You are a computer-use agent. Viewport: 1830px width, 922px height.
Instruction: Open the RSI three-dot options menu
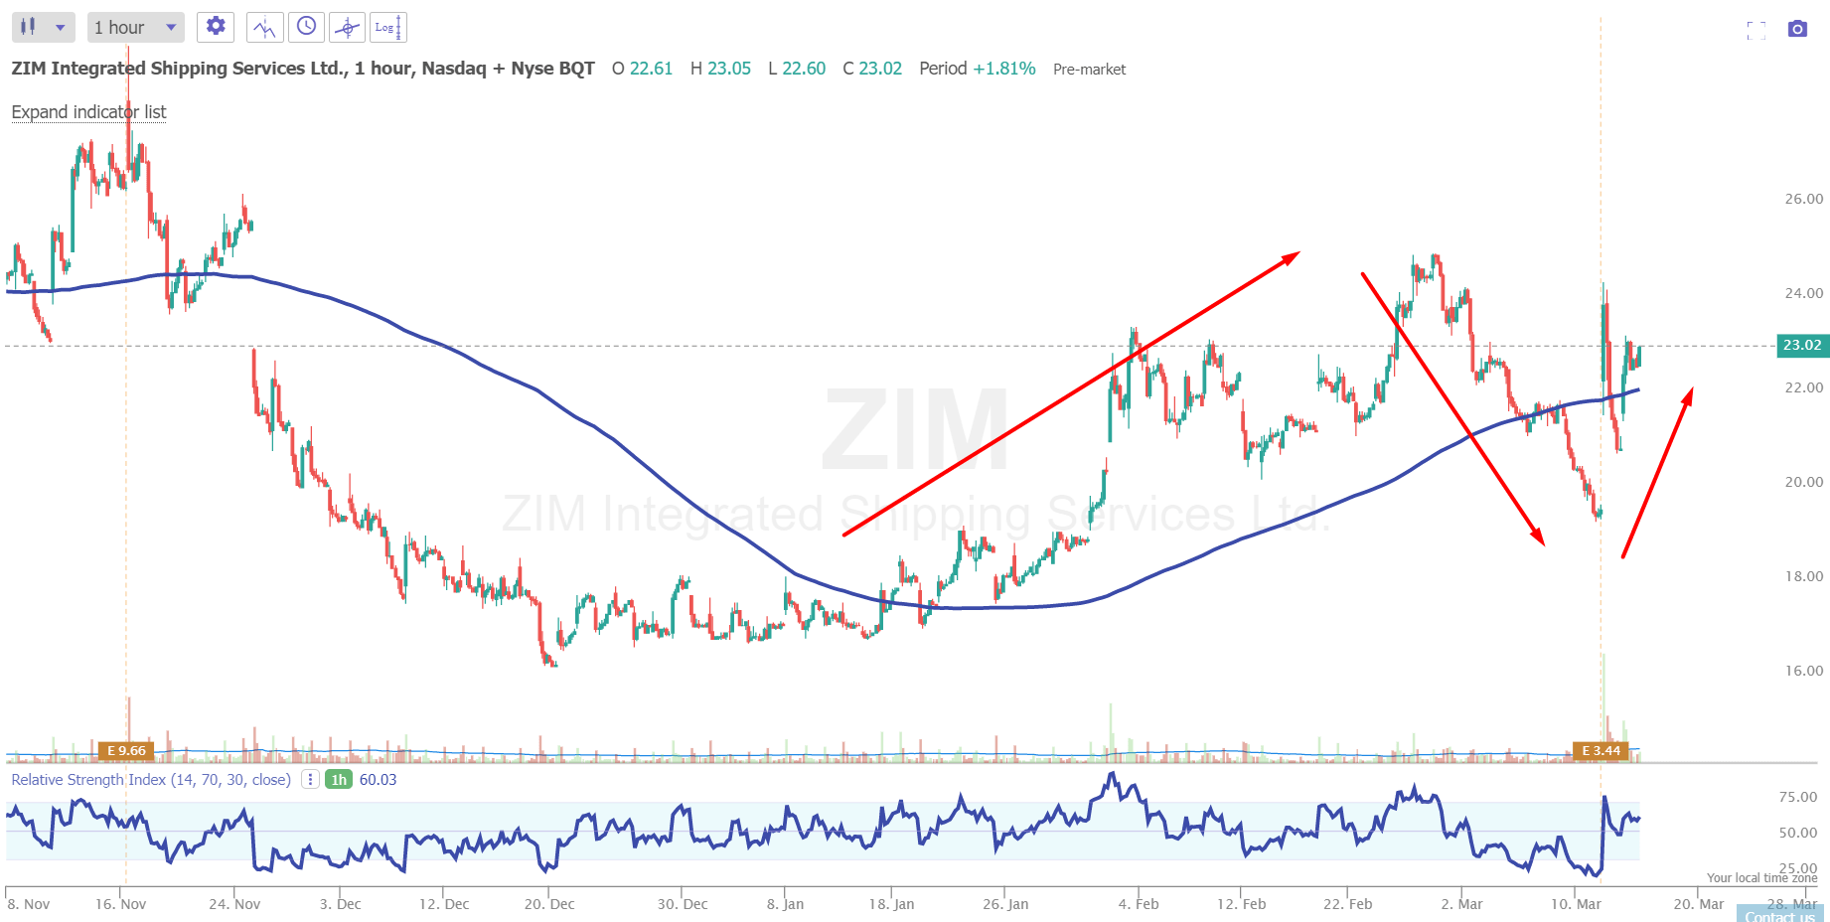pos(311,780)
